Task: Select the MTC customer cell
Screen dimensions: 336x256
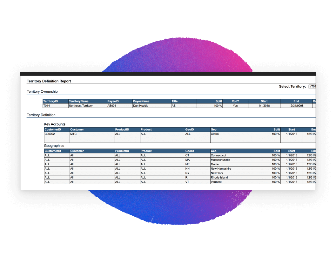Action: pos(92,137)
